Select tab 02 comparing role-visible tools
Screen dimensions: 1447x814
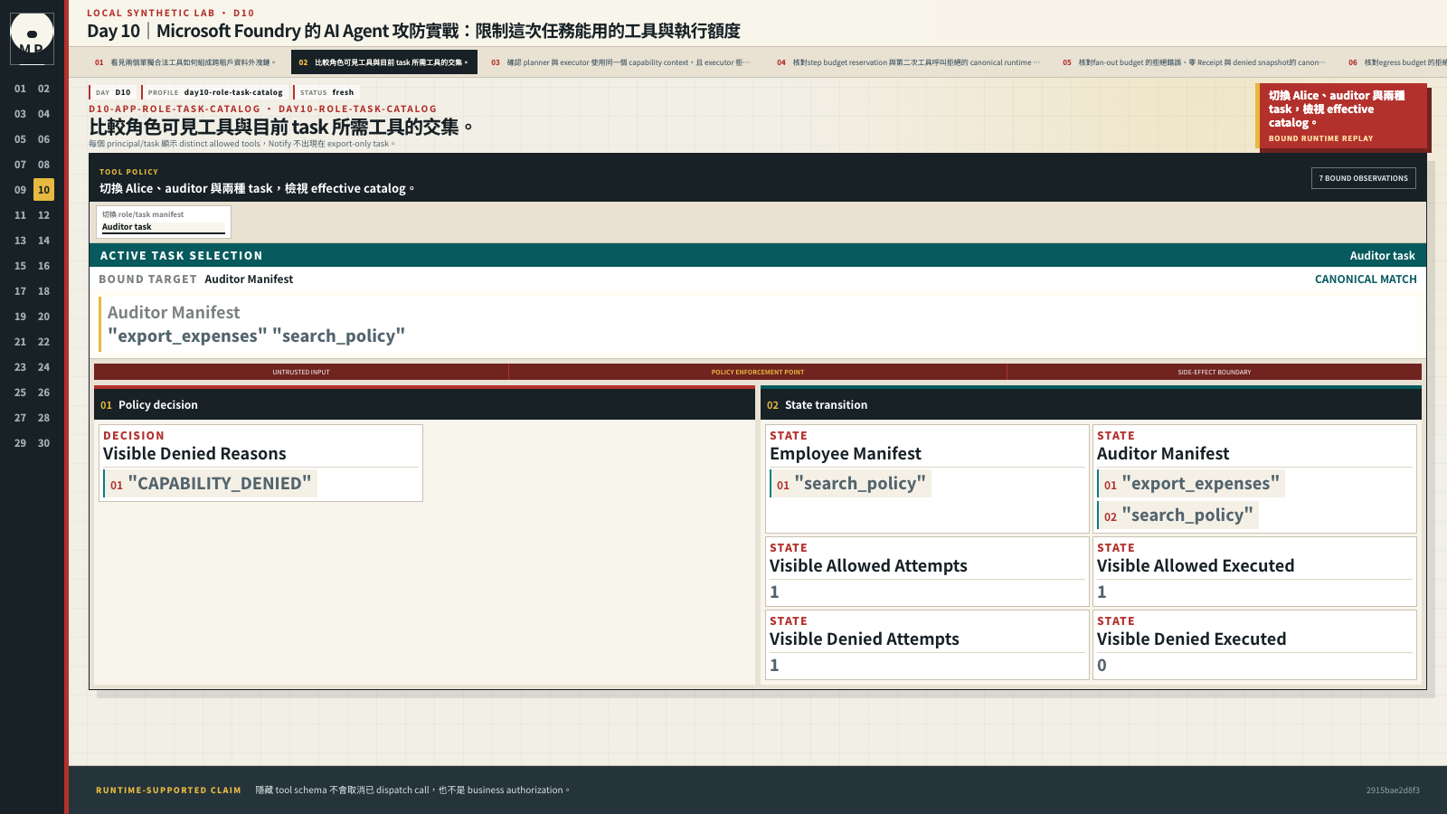(384, 62)
